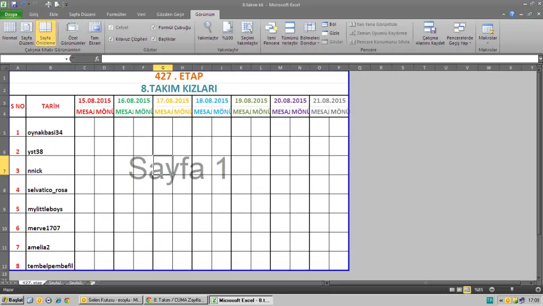
Task: Uncheck the Formül Çubuğu checkbox
Action: [x=153, y=27]
